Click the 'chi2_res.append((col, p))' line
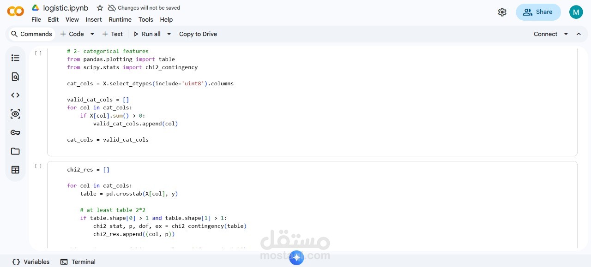Viewport: 591px width, 267px height. pyautogui.click(x=134, y=234)
